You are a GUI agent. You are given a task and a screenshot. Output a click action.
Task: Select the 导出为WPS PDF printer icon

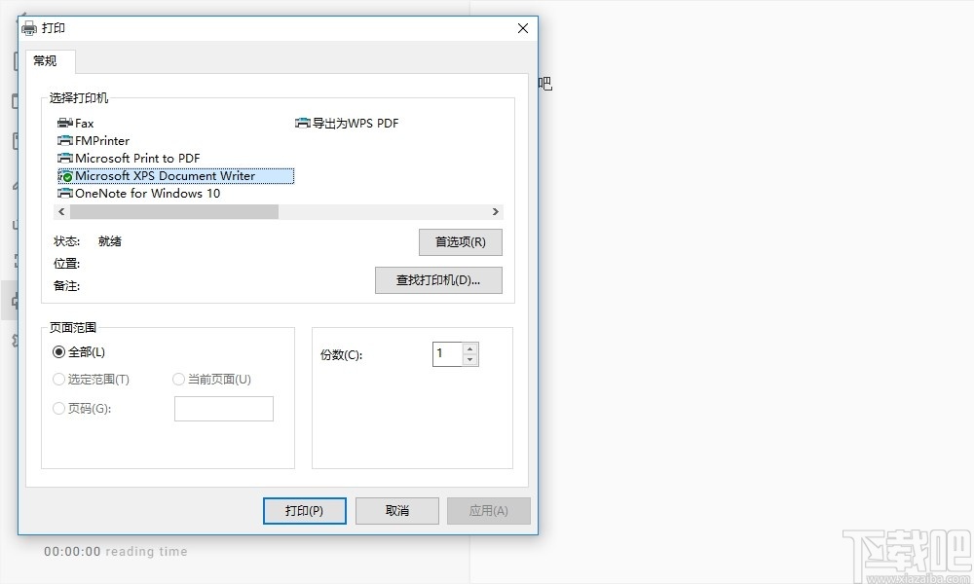(302, 123)
